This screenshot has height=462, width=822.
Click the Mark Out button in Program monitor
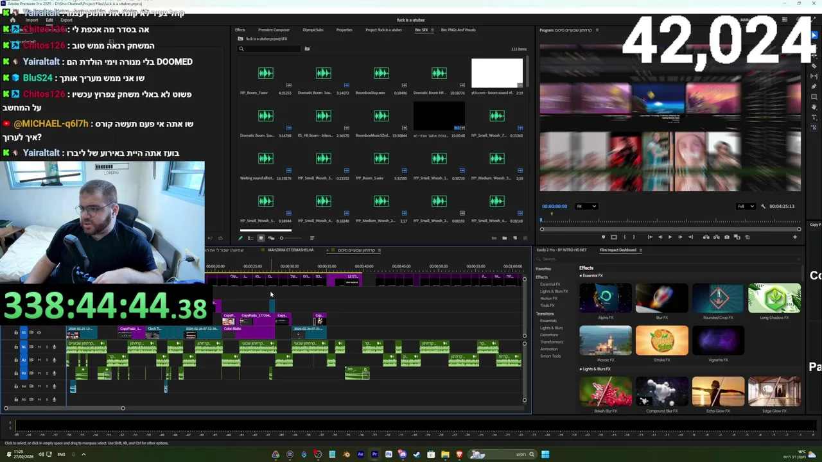(634, 237)
